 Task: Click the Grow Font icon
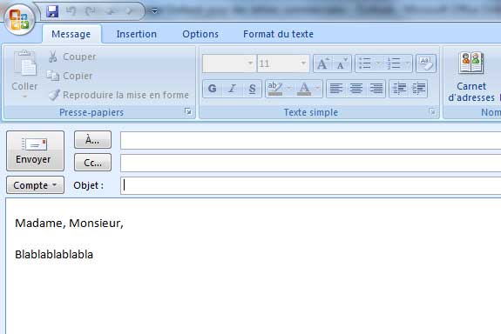click(322, 63)
